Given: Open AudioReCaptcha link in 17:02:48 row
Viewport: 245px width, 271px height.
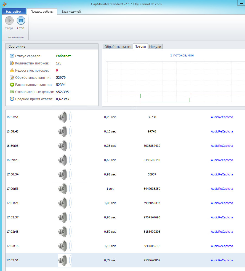Looking at the screenshot, I should (x=222, y=232).
